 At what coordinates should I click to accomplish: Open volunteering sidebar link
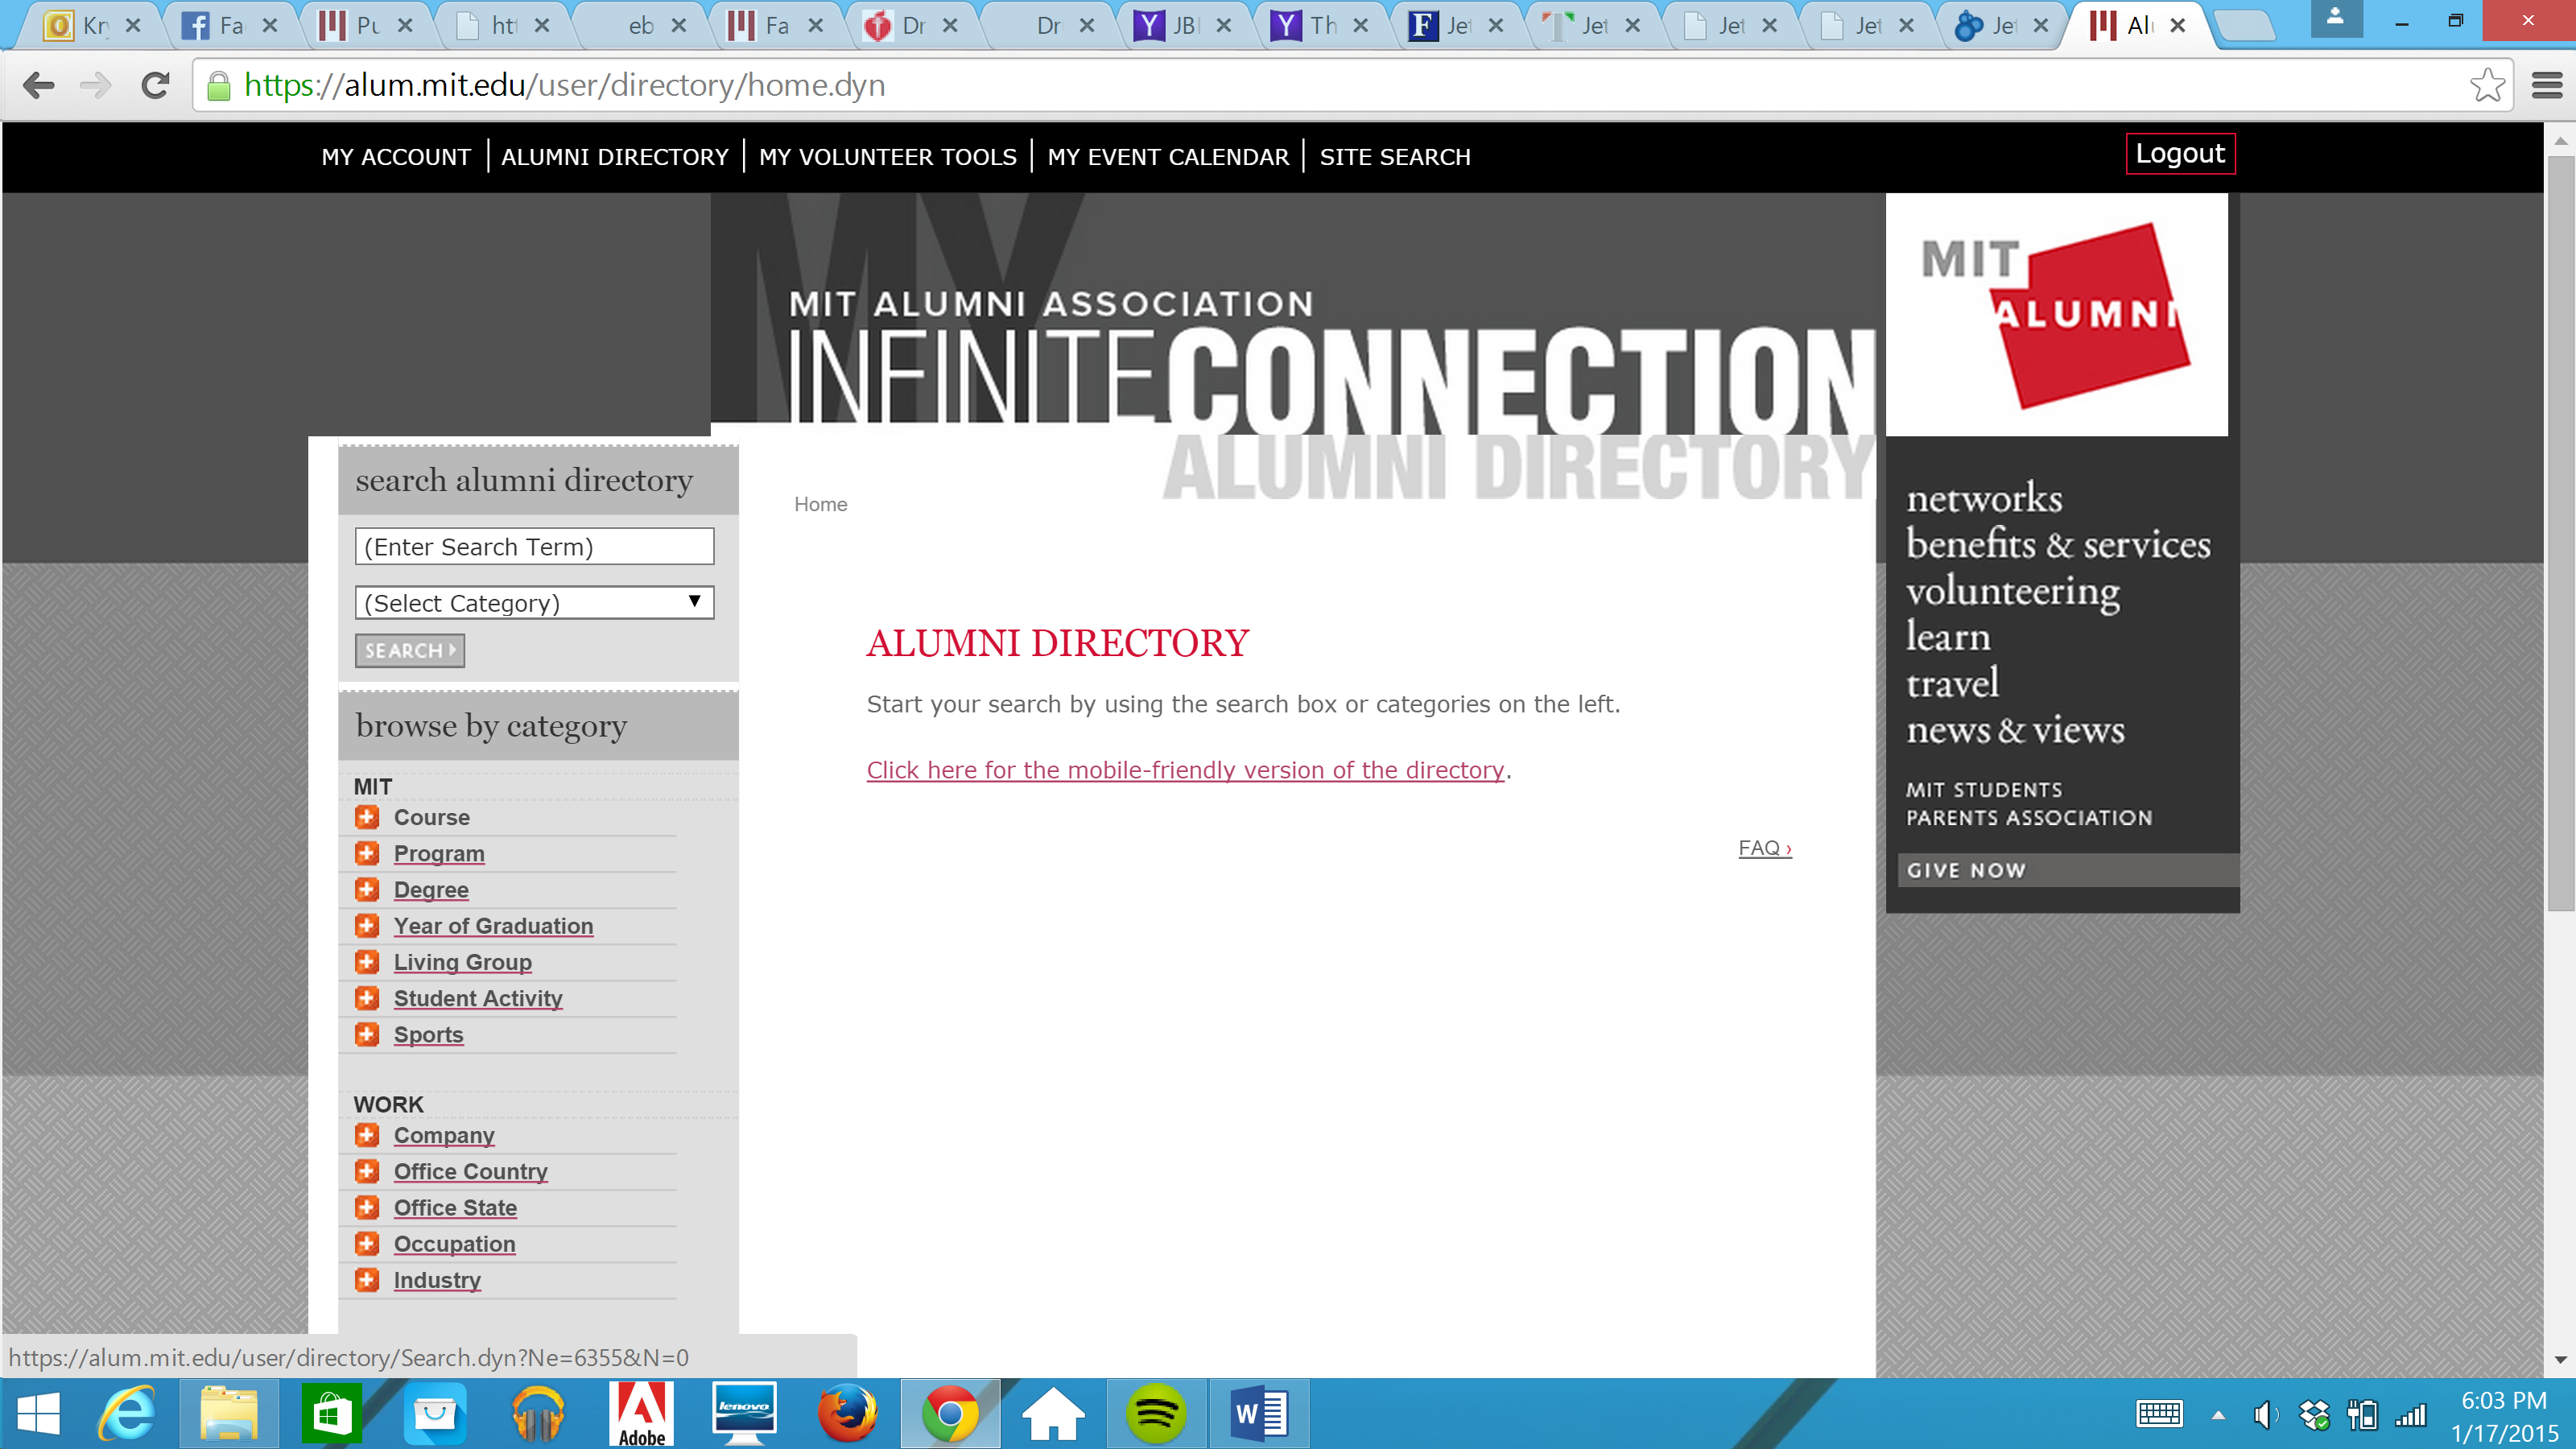[x=2012, y=591]
